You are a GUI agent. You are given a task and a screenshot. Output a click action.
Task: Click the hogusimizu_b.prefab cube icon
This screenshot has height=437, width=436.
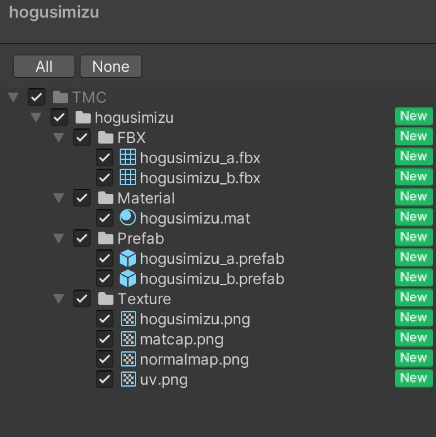(x=128, y=278)
